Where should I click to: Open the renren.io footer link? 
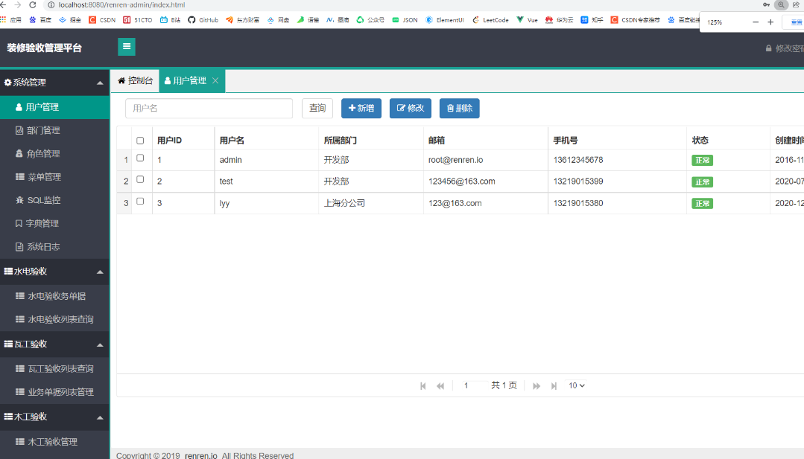201,455
